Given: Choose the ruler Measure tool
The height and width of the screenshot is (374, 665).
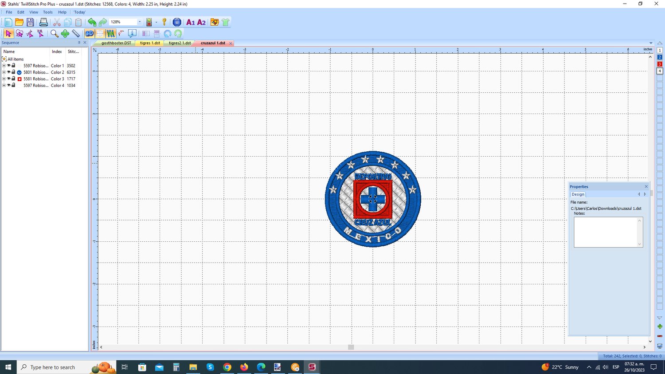Looking at the screenshot, I should [x=76, y=33].
